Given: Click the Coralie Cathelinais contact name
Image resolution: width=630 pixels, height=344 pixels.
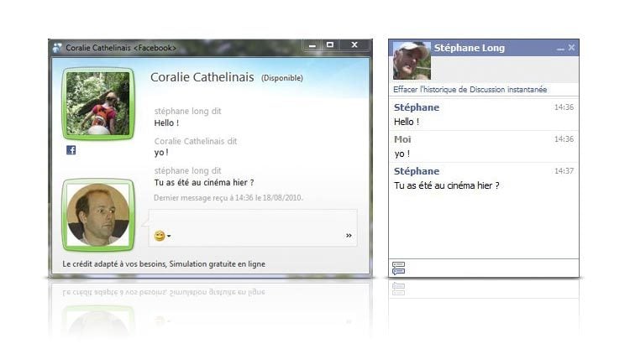Looking at the screenshot, I should pyautogui.click(x=202, y=77).
